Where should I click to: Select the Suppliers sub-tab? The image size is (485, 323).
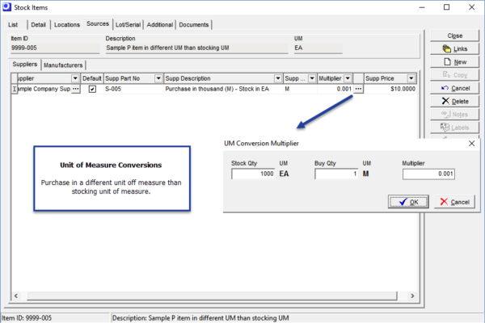[25, 65]
